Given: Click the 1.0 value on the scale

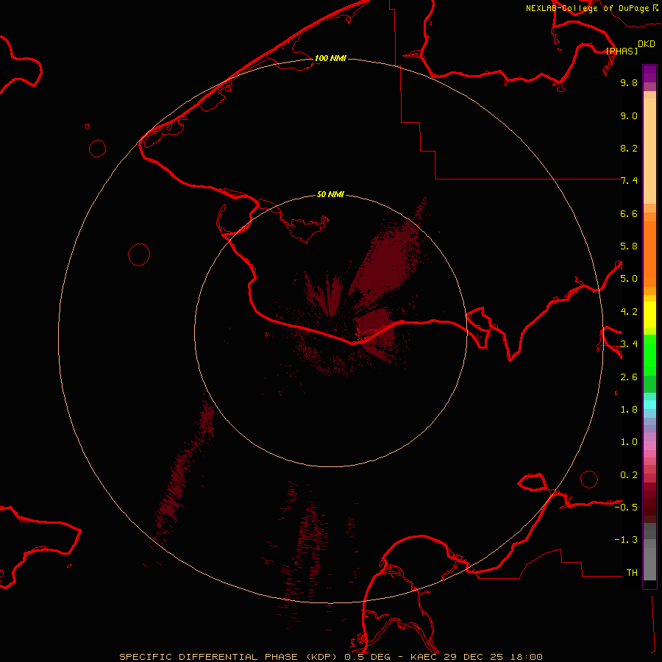Looking at the screenshot, I should tap(629, 442).
